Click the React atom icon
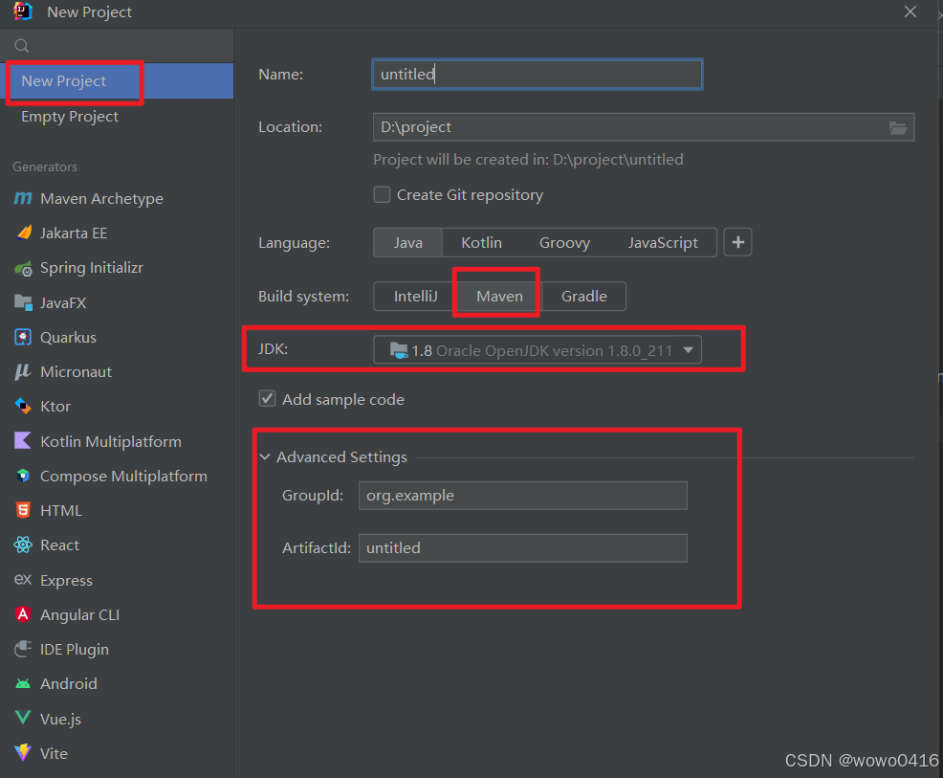The height and width of the screenshot is (778, 943). pyautogui.click(x=23, y=545)
